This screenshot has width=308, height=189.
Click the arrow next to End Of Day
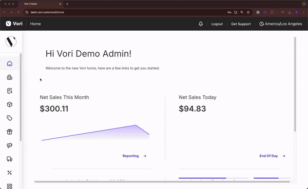click(284, 156)
